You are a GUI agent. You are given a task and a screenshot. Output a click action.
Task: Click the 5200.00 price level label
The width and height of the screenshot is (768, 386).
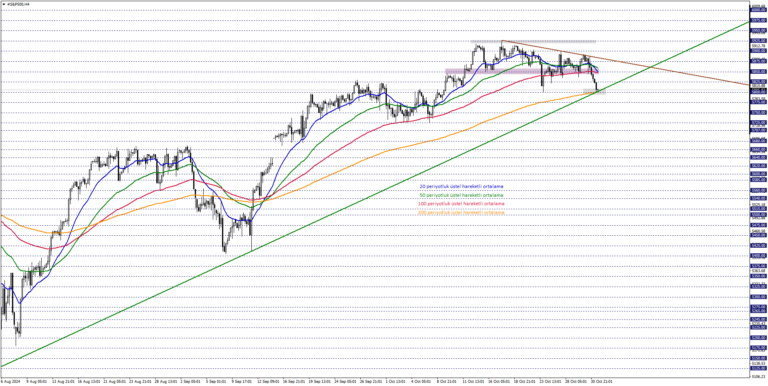tap(758, 338)
